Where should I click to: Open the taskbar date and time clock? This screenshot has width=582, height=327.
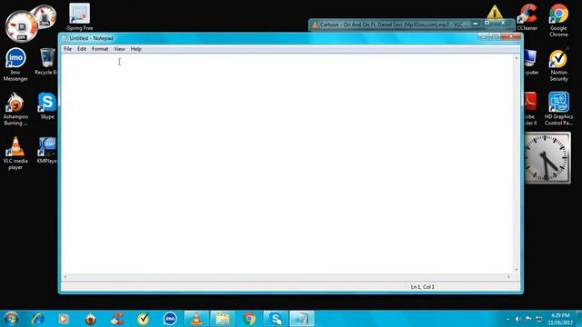(560, 319)
